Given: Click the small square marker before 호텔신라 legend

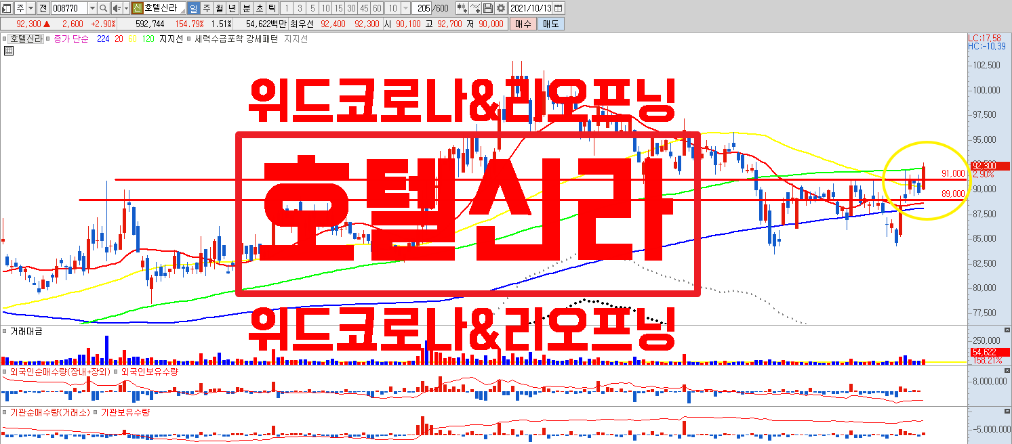Looking at the screenshot, I should (x=4, y=39).
